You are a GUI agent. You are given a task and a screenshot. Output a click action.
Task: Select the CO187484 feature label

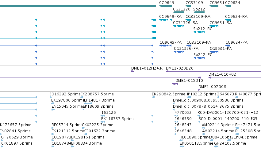point(61,143)
